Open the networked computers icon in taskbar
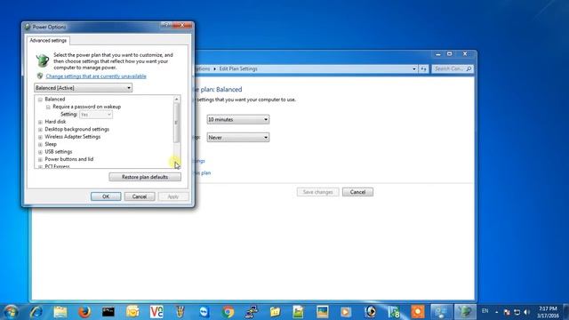 252,312
